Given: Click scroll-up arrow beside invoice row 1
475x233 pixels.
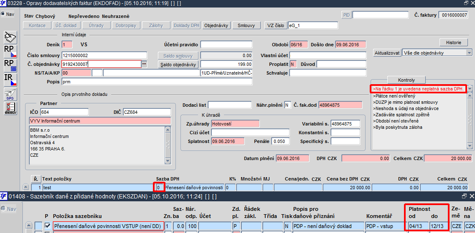Looking at the screenshot, I should coord(26,188).
